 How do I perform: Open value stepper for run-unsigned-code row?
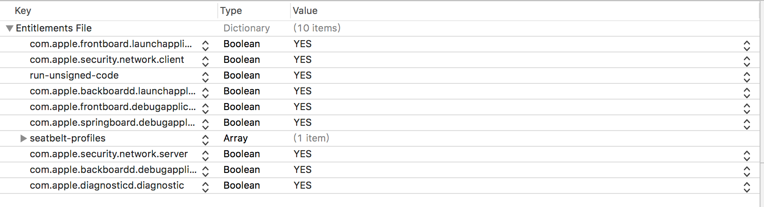747,77
